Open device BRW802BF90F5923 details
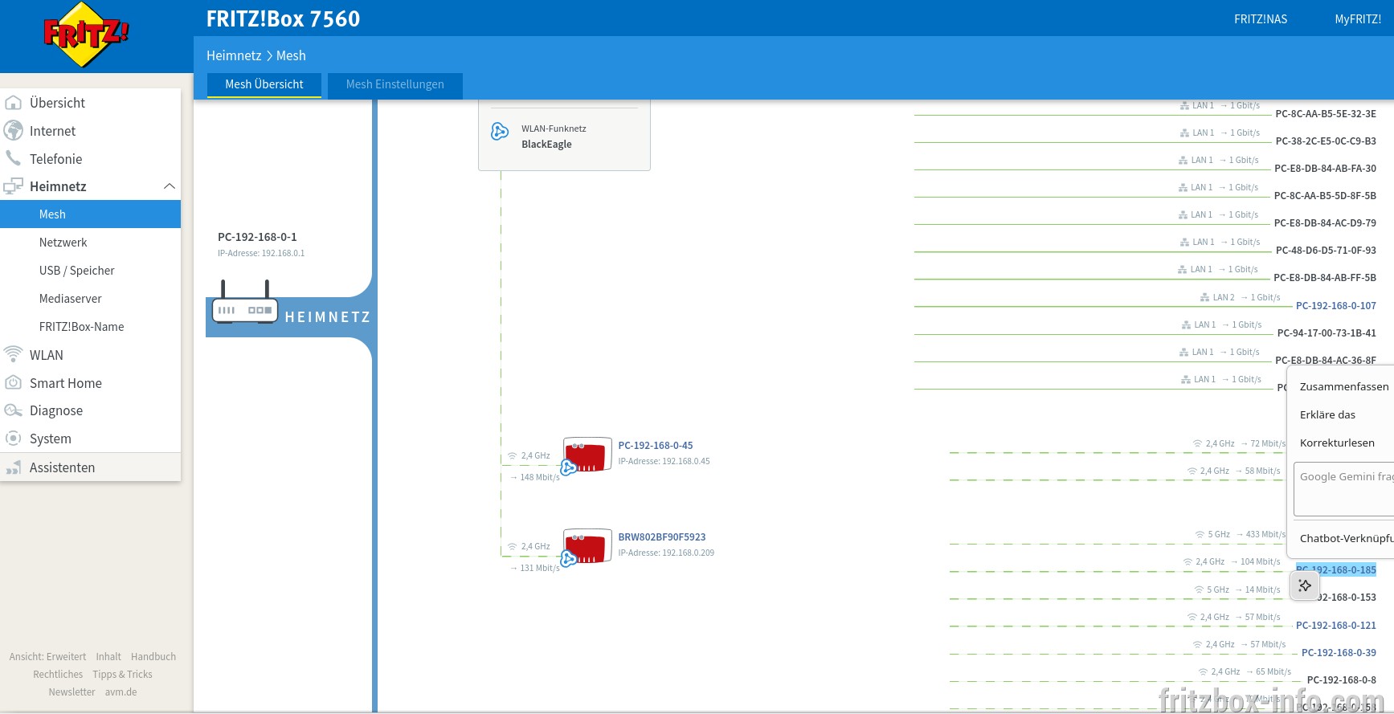The height and width of the screenshot is (714, 1394). pyautogui.click(x=662, y=537)
